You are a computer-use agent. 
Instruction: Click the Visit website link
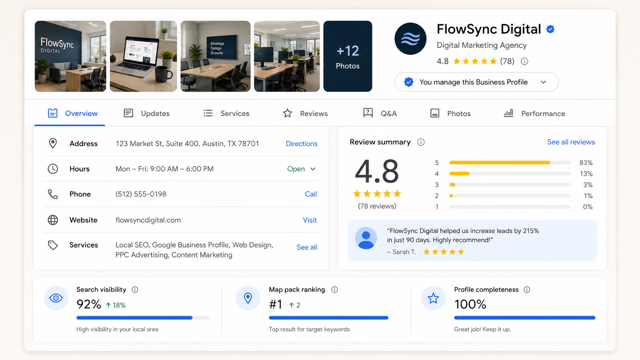(x=310, y=220)
